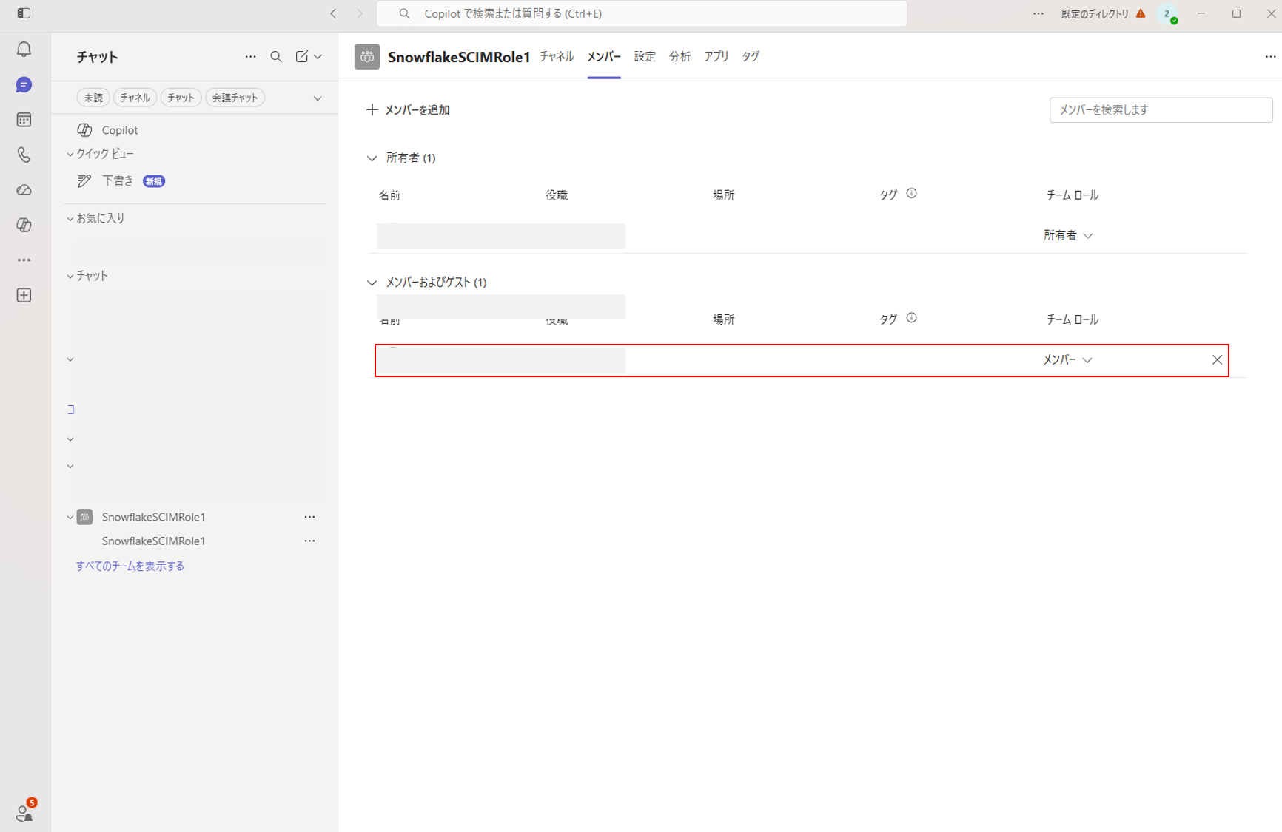
Task: Switch to the チャネル tab
Action: coord(557,56)
